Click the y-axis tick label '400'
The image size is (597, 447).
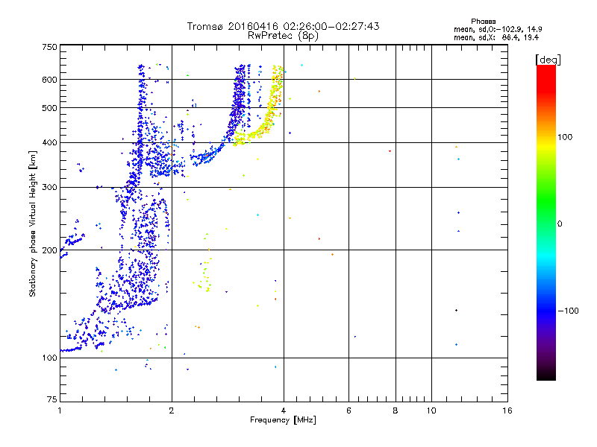49,143
